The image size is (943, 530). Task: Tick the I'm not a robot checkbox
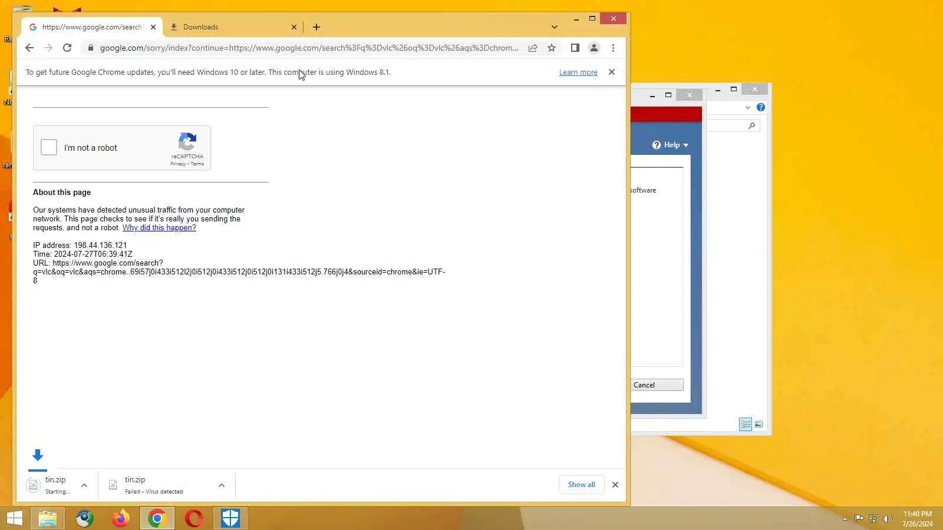(49, 147)
